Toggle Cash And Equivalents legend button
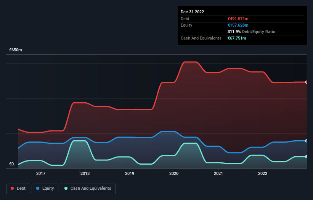313x200 pixels. click(x=88, y=189)
